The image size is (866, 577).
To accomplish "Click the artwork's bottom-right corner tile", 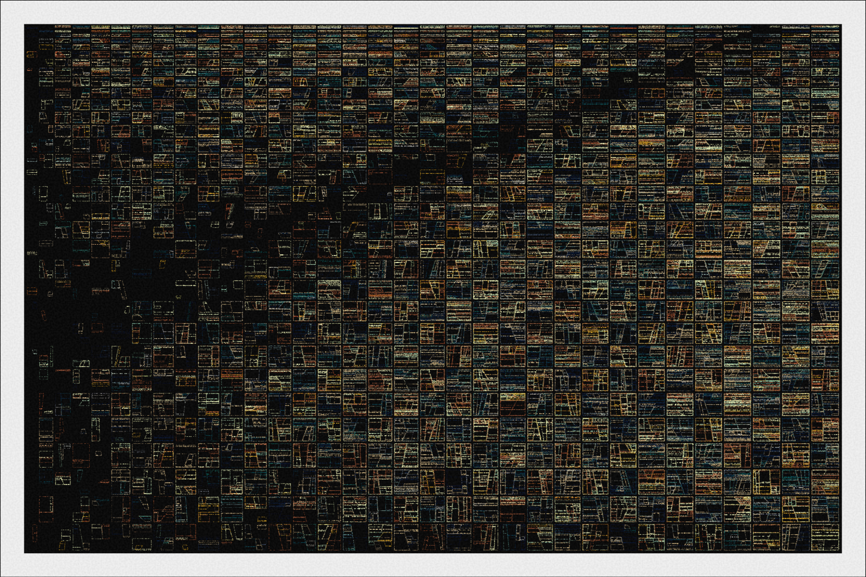I will (825, 539).
